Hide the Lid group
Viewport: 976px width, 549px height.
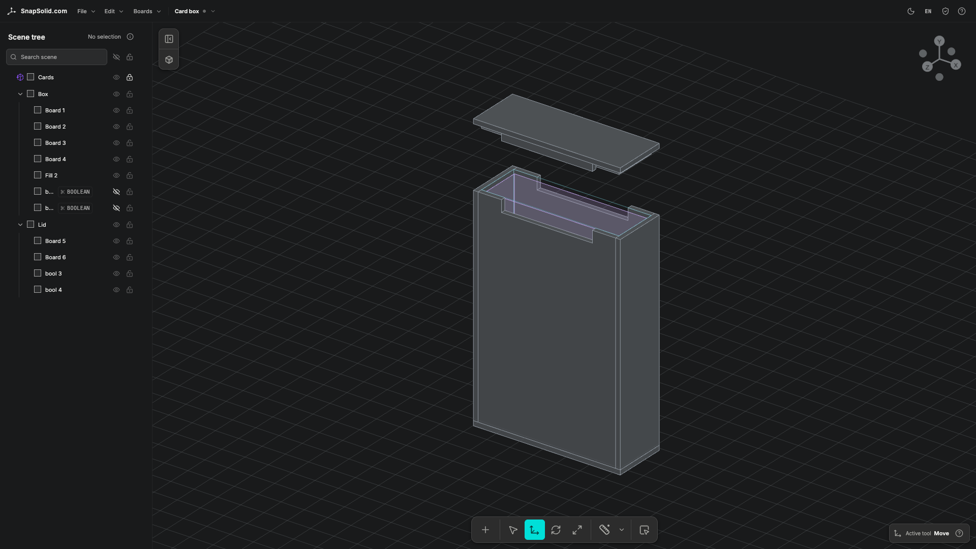[x=116, y=225]
